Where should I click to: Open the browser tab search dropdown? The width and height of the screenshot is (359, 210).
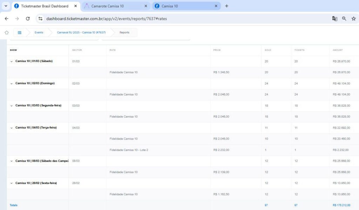(6, 6)
